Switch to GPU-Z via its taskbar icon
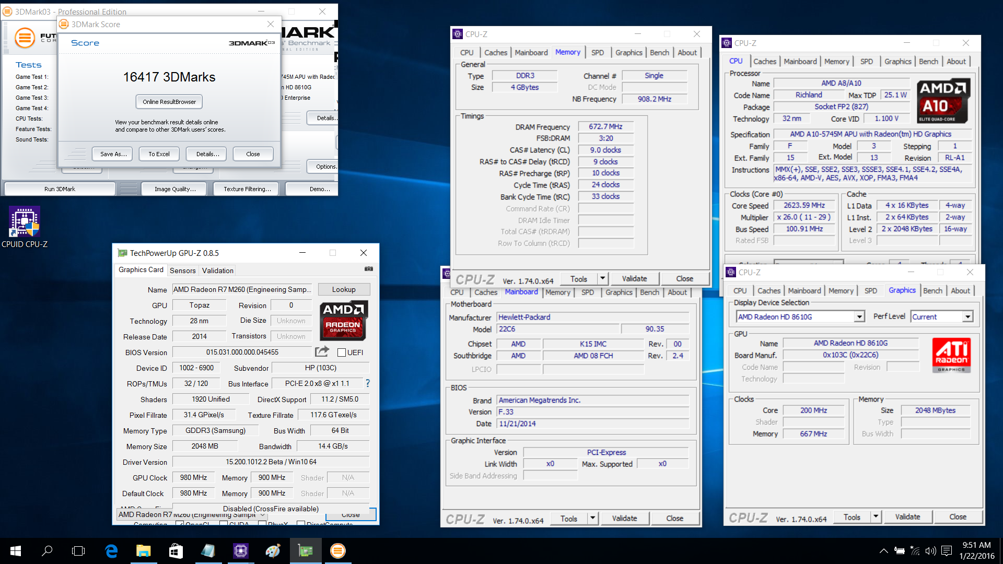Image resolution: width=1003 pixels, height=564 pixels. (305, 550)
